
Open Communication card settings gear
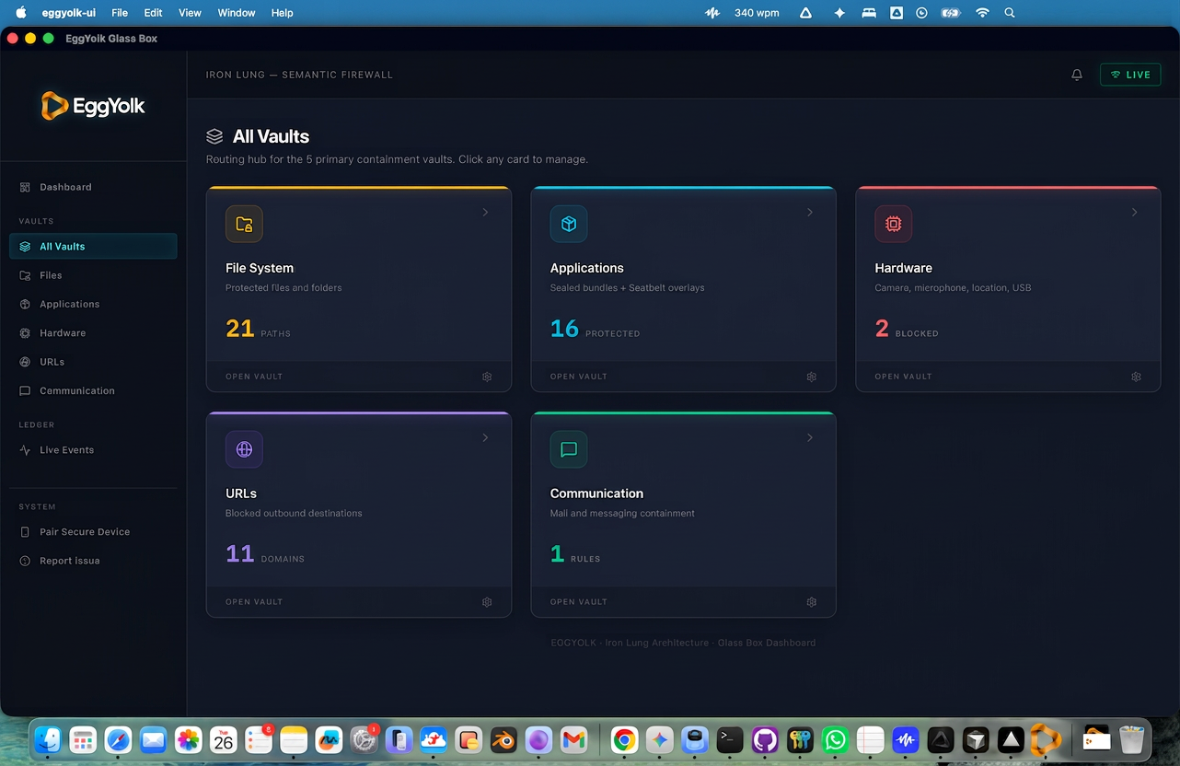click(812, 602)
